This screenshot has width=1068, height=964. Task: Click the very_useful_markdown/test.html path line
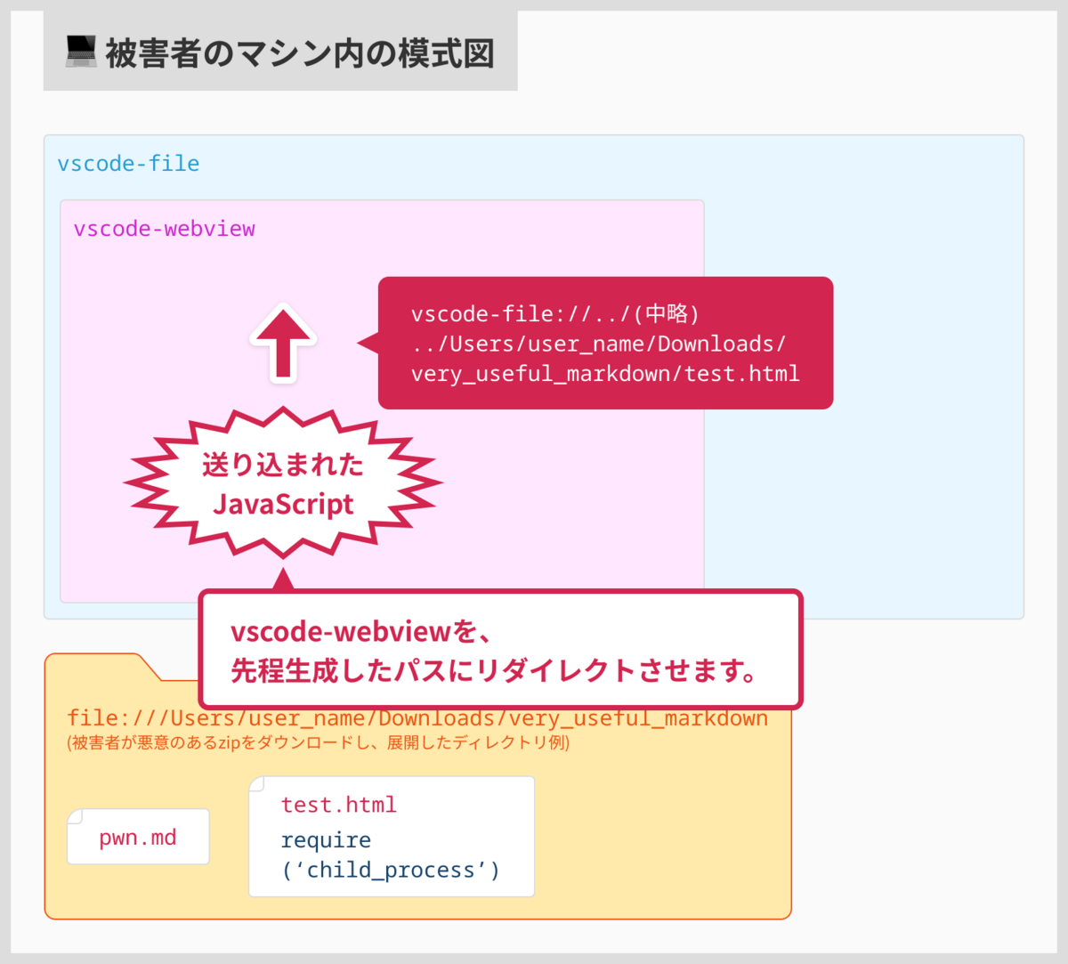[605, 374]
